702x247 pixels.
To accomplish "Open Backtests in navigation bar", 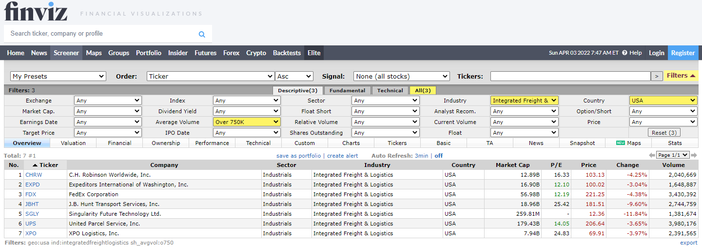I will coord(287,53).
